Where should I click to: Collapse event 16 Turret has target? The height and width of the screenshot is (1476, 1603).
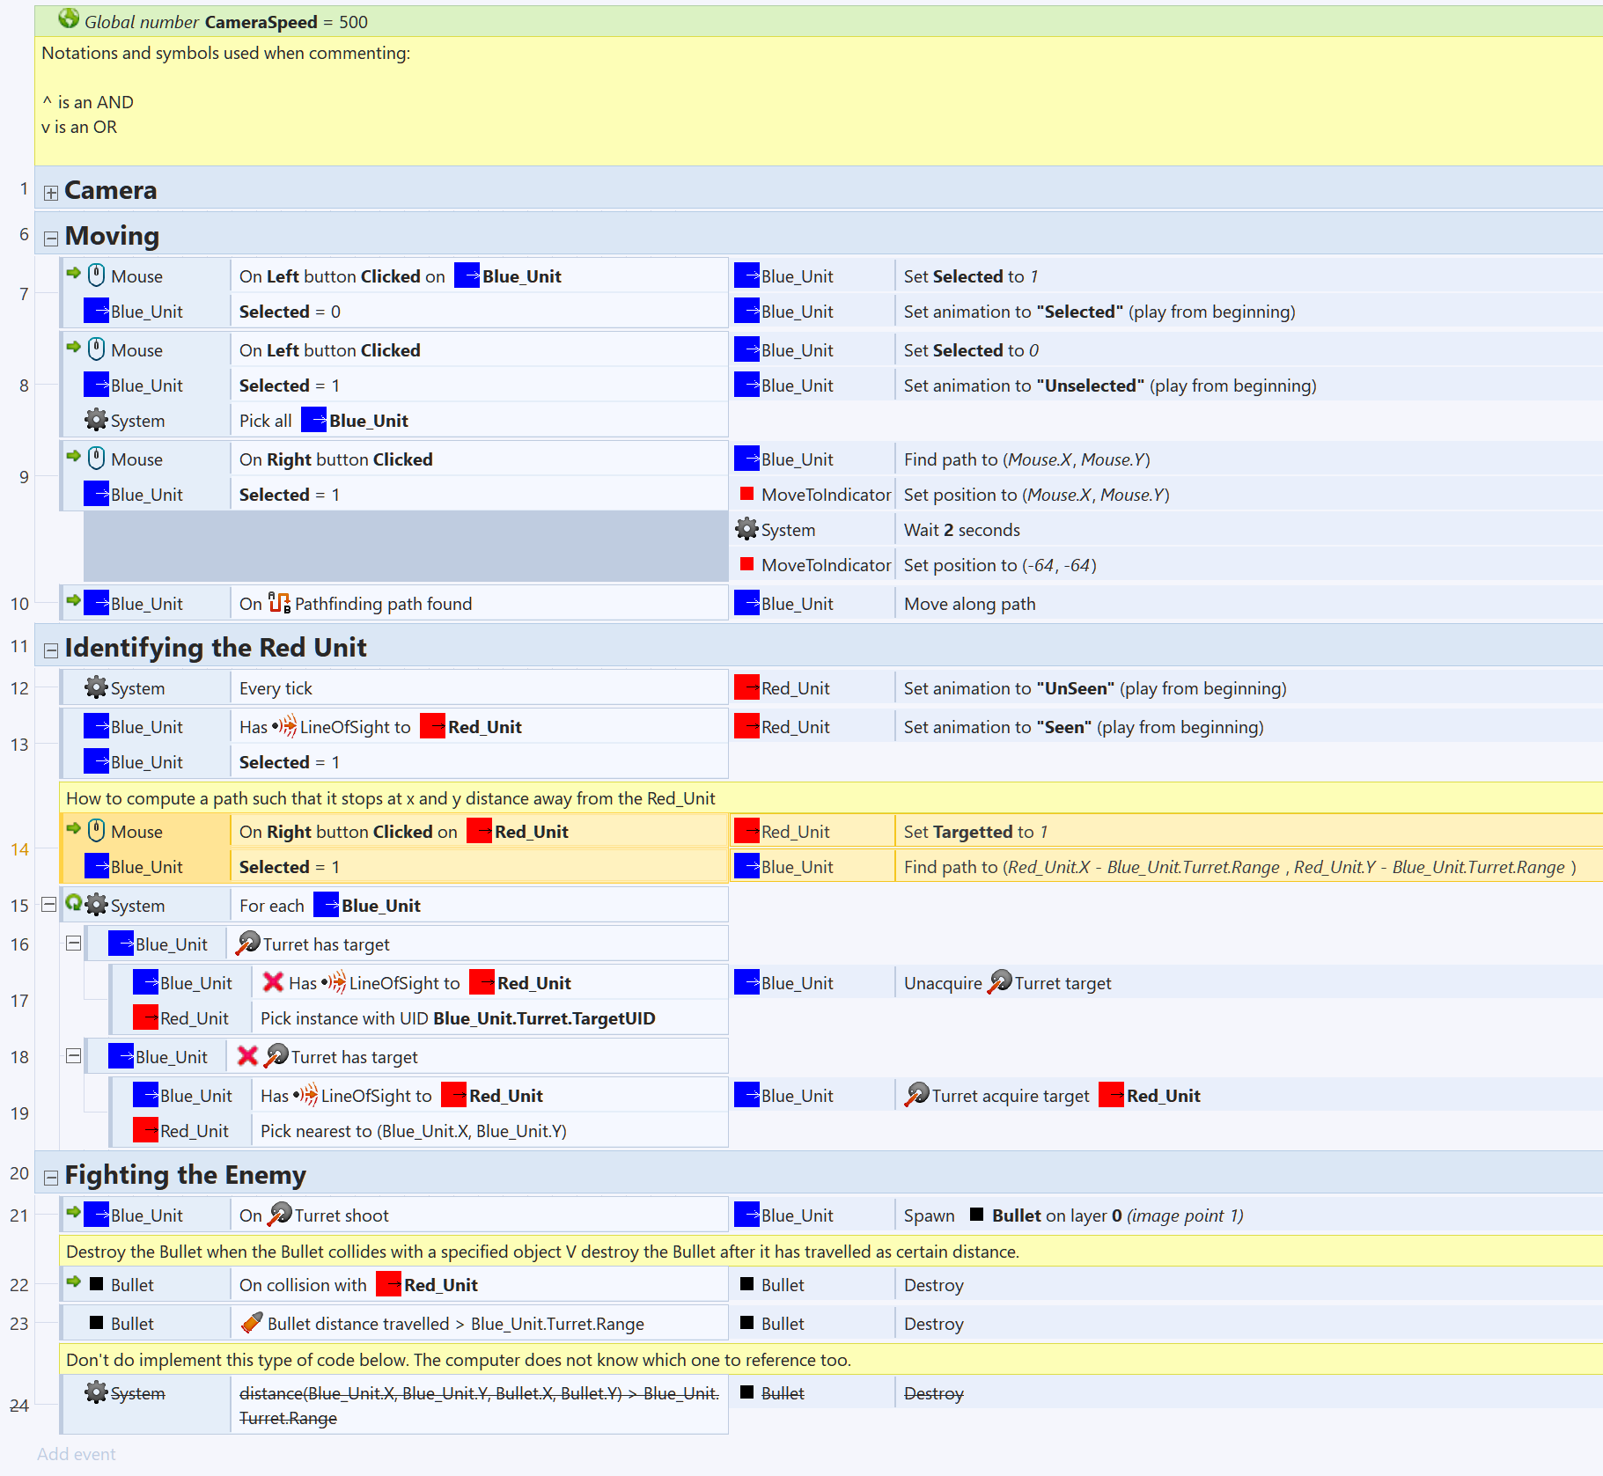click(74, 943)
